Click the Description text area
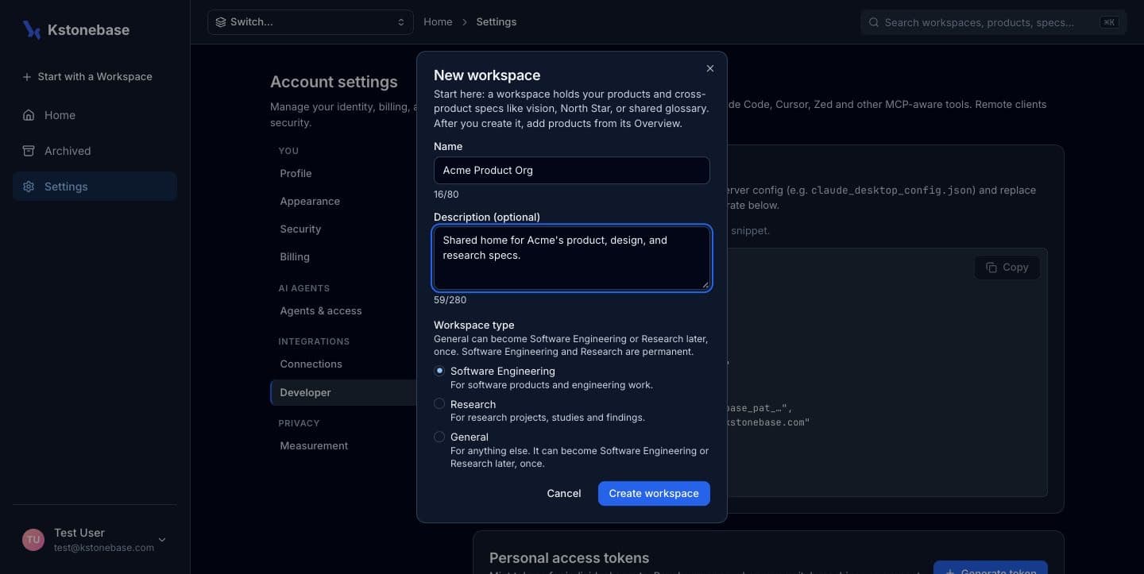 click(x=572, y=258)
